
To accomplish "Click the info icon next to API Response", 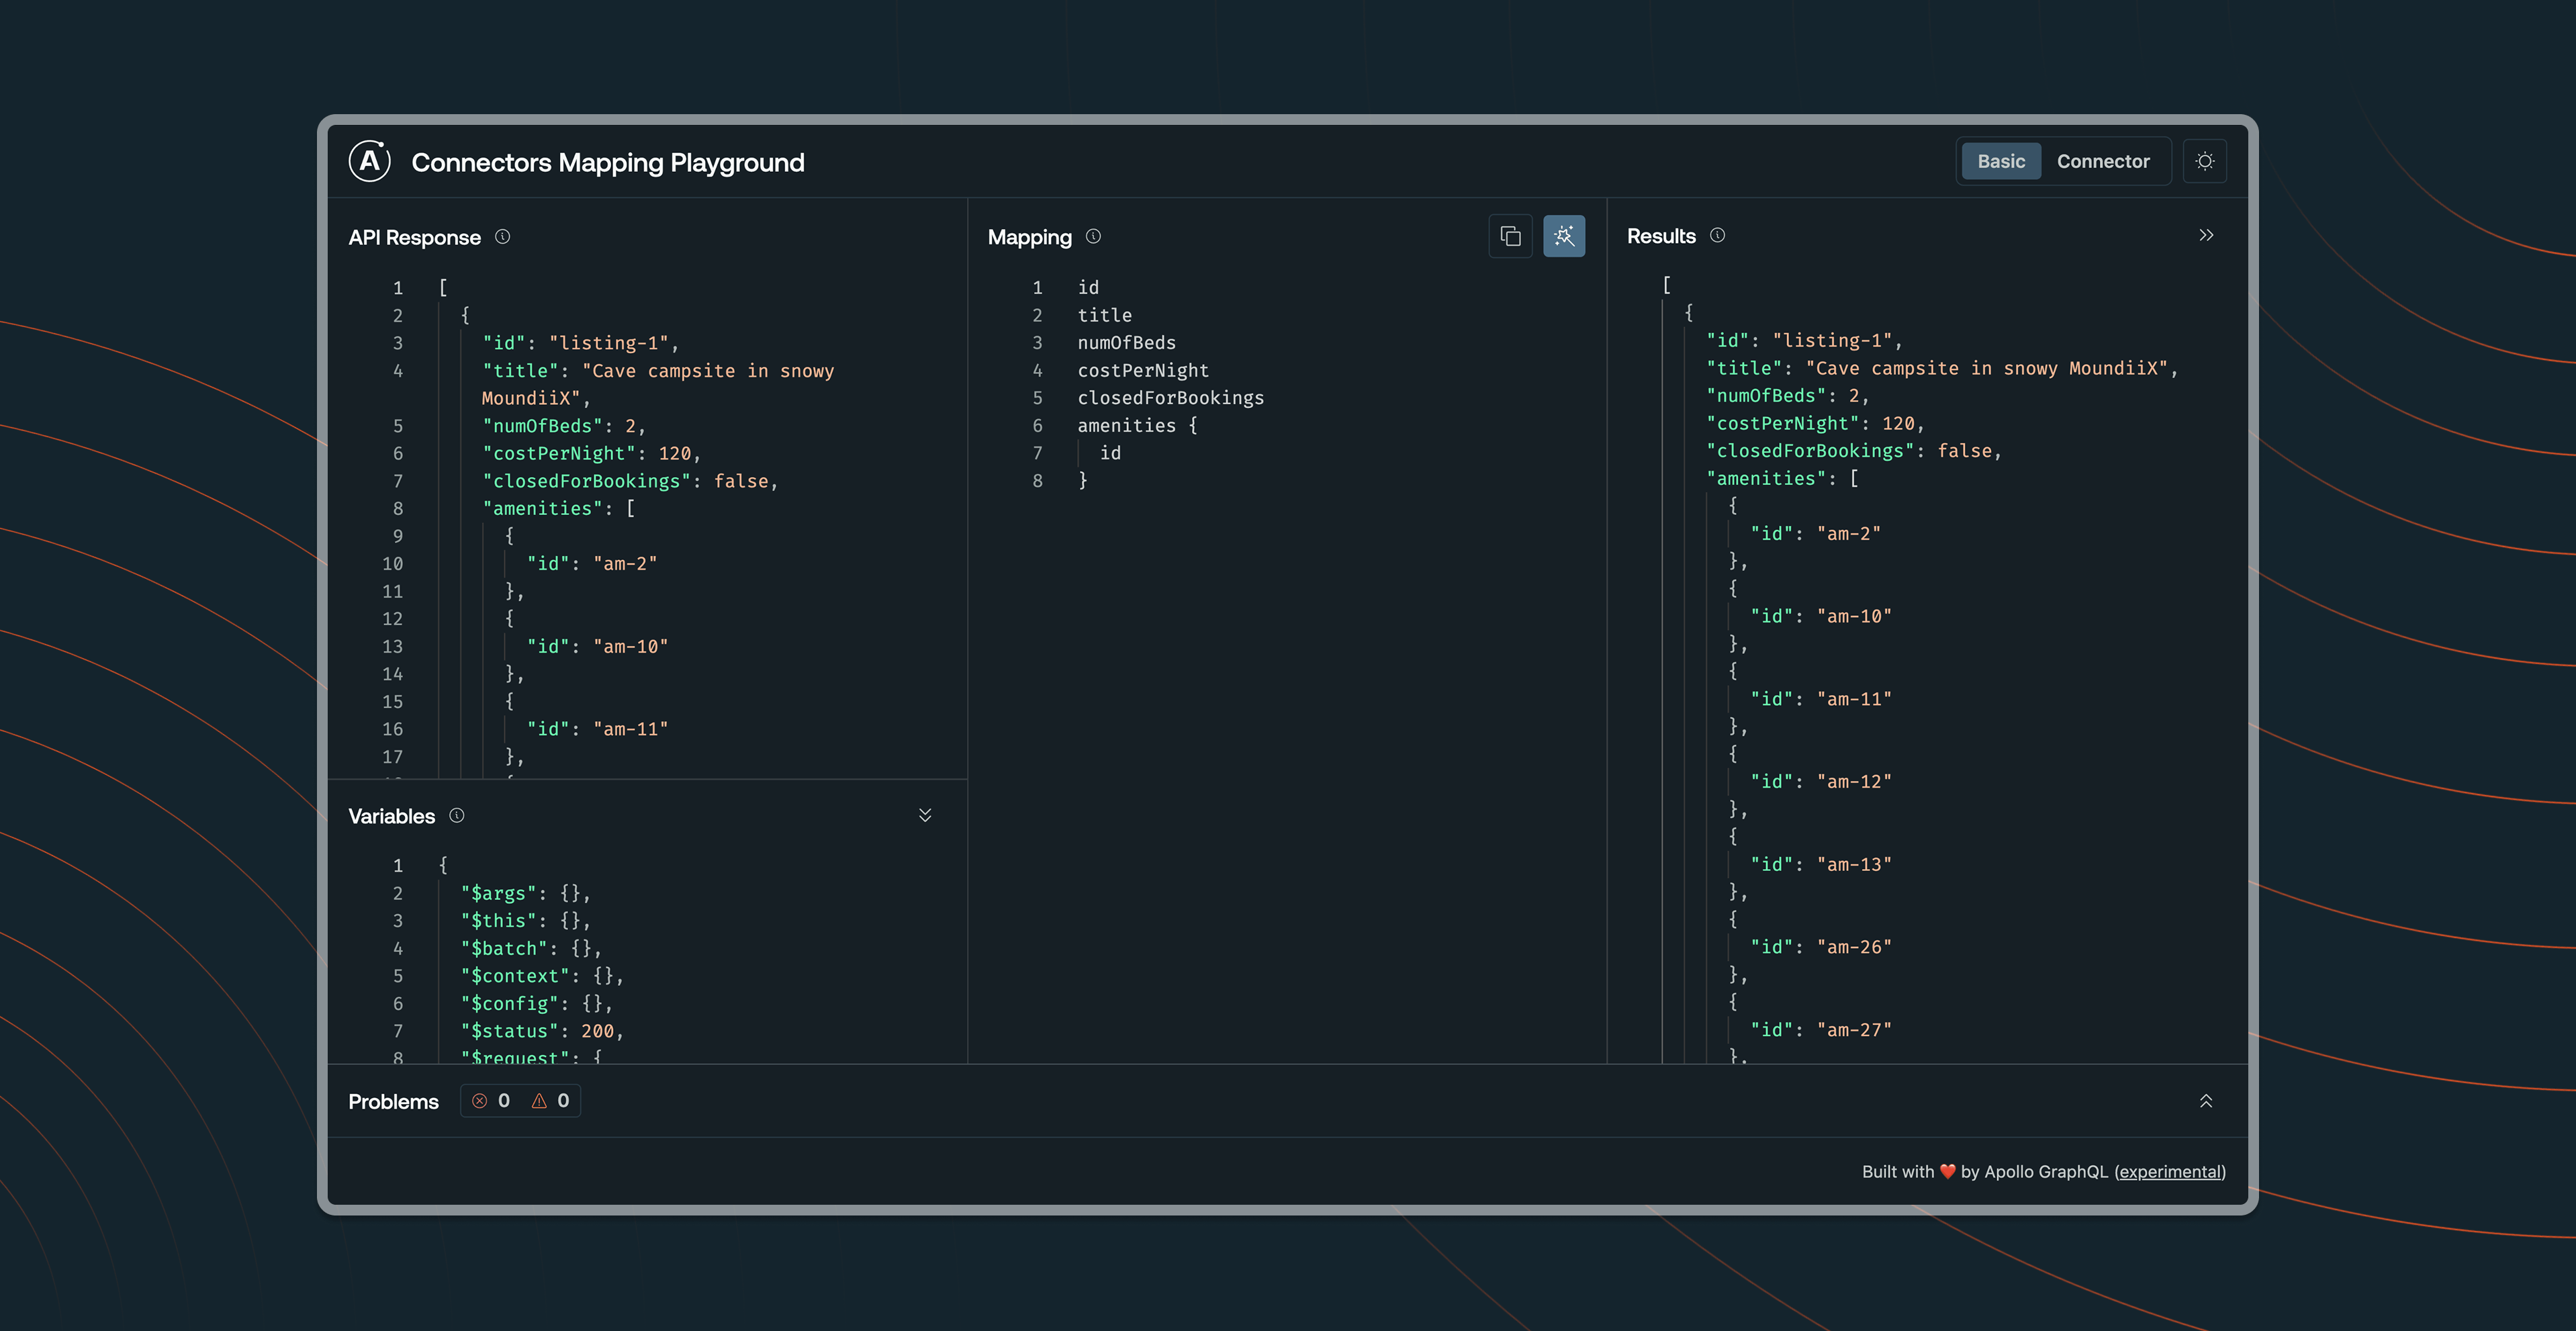I will pos(502,237).
